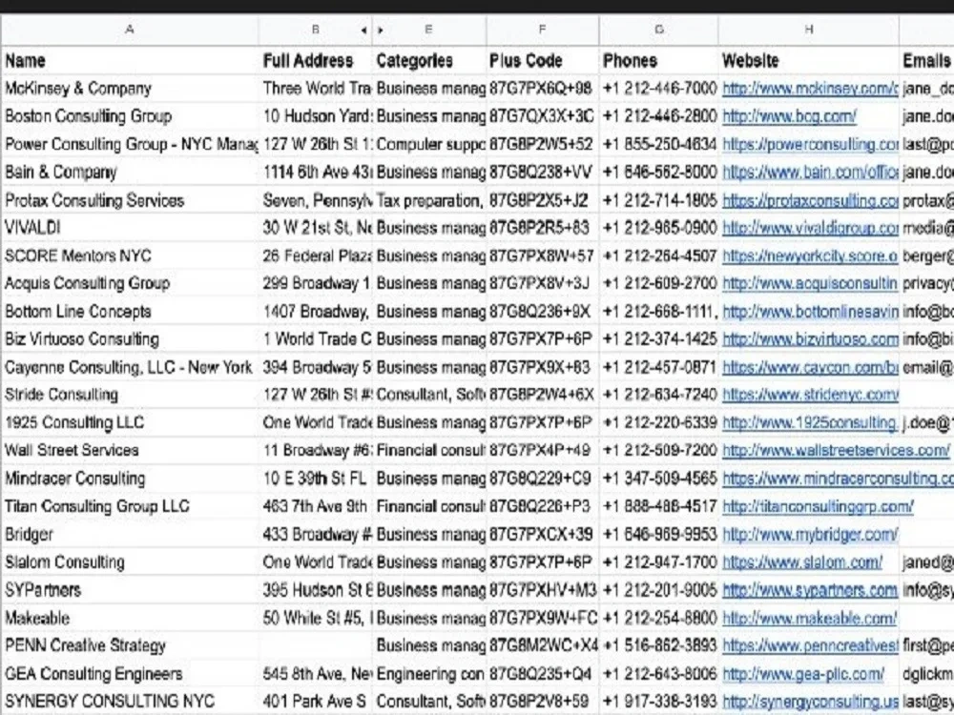Select the 'Bridger' name cell

[x=130, y=535]
